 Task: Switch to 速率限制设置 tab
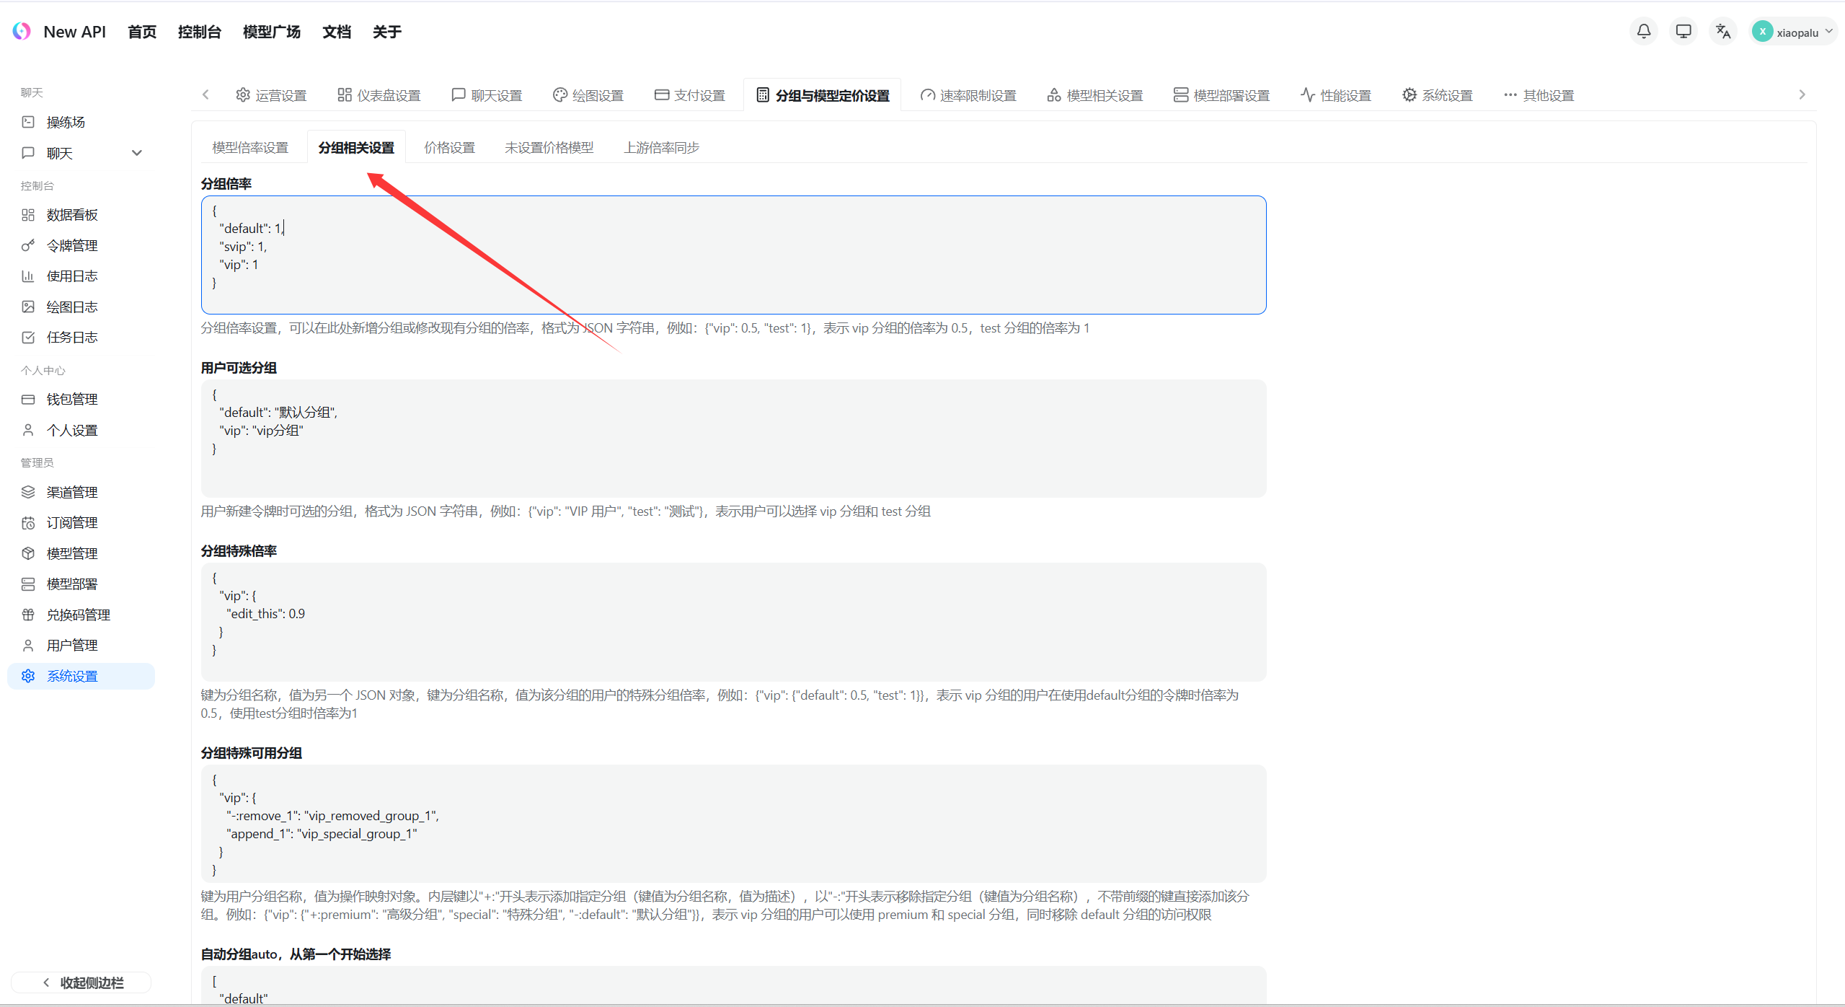[x=968, y=95]
